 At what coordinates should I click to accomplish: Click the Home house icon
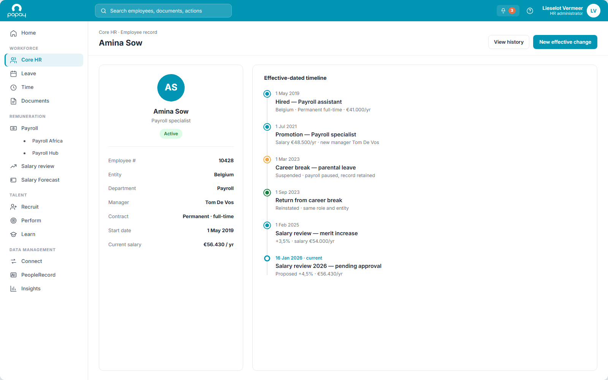click(14, 33)
